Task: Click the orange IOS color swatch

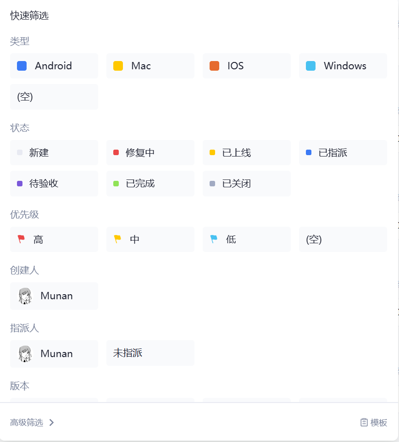Action: pos(214,66)
